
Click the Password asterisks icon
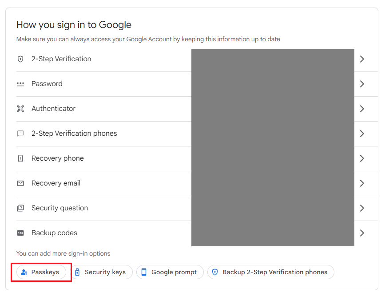(x=20, y=84)
